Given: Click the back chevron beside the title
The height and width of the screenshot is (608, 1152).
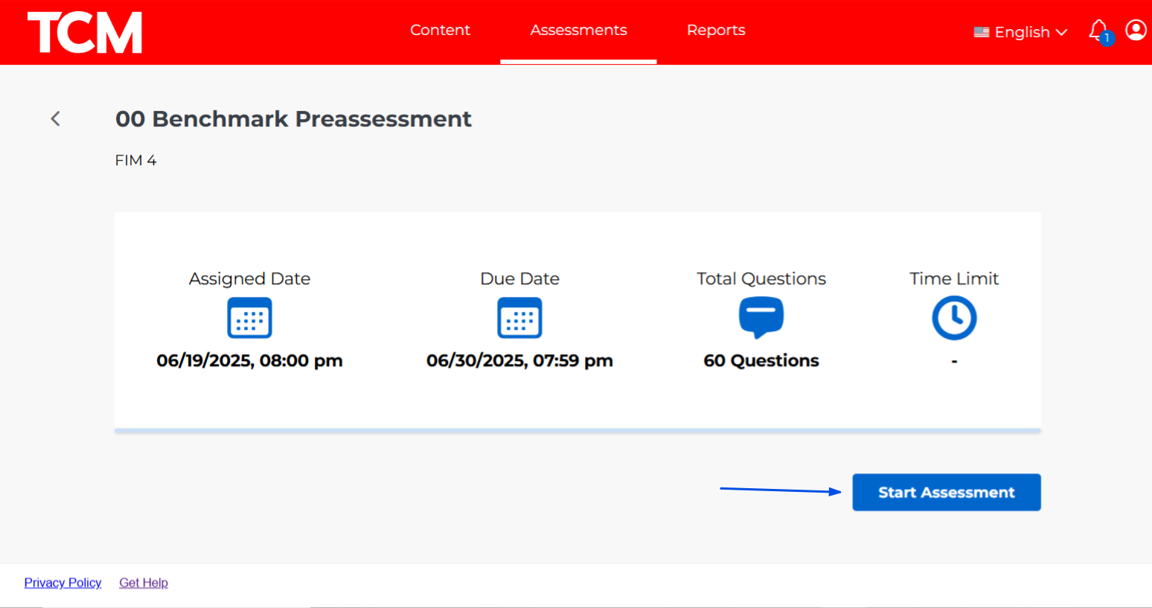Looking at the screenshot, I should pos(54,118).
